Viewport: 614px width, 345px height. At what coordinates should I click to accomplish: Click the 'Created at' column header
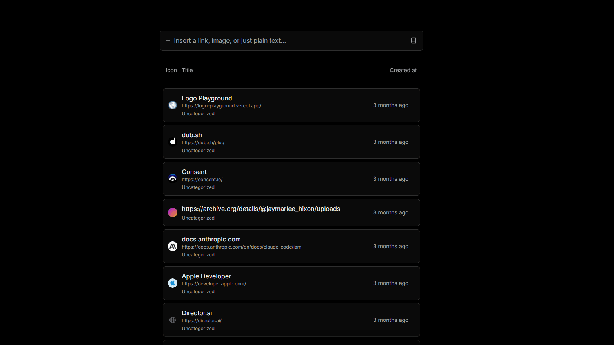coord(403,70)
